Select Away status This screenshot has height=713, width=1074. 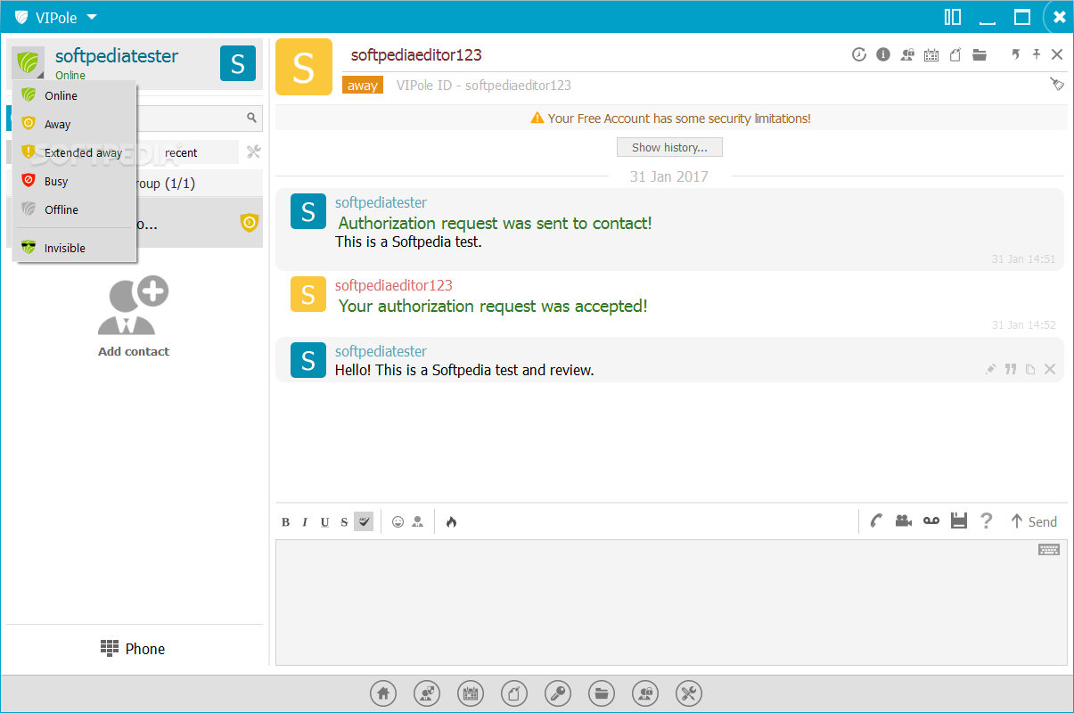click(74, 124)
